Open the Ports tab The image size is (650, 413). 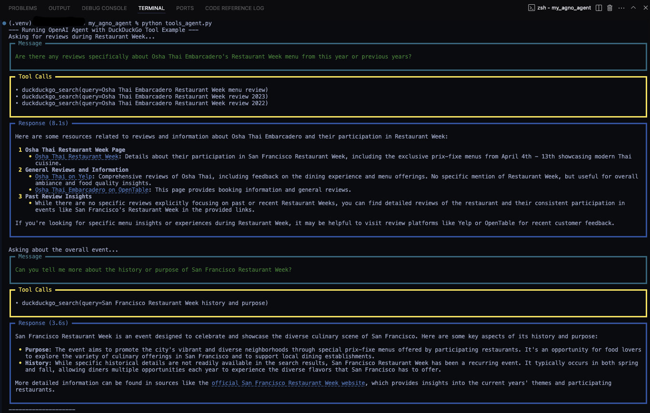pos(185,8)
